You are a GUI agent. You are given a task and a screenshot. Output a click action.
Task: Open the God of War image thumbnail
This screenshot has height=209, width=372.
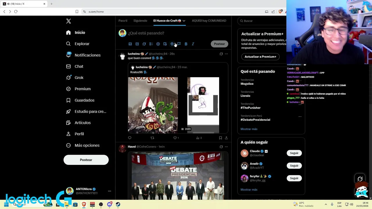153,105
